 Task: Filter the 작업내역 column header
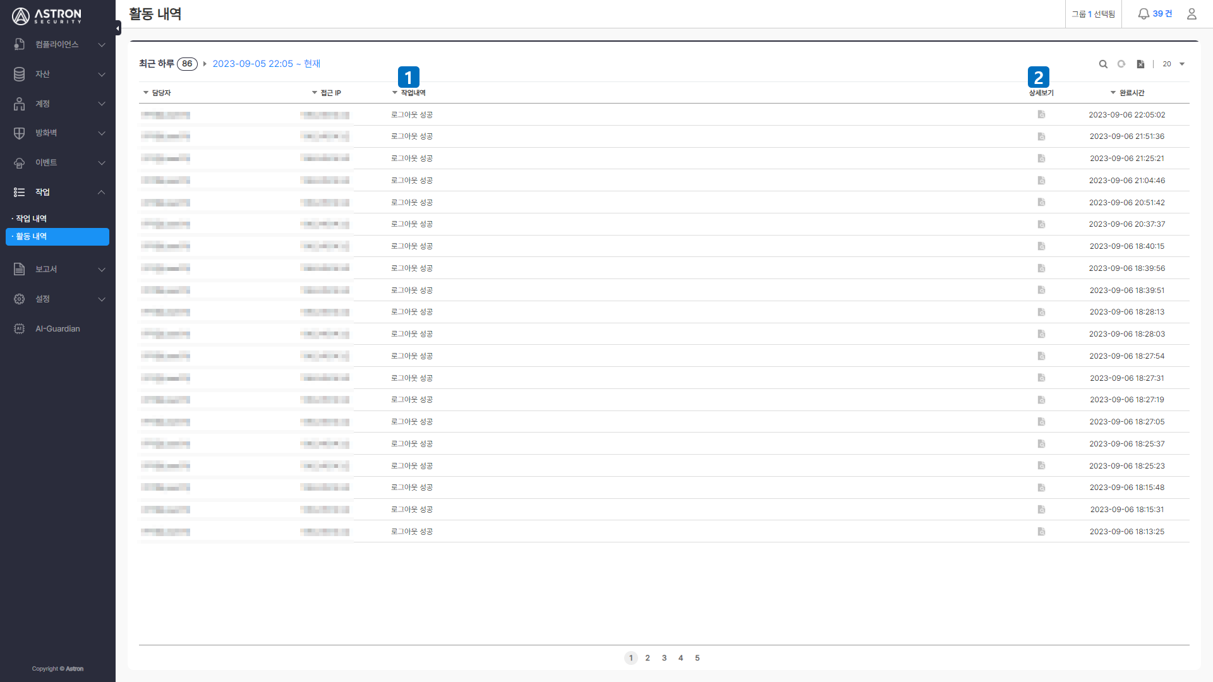coord(409,93)
